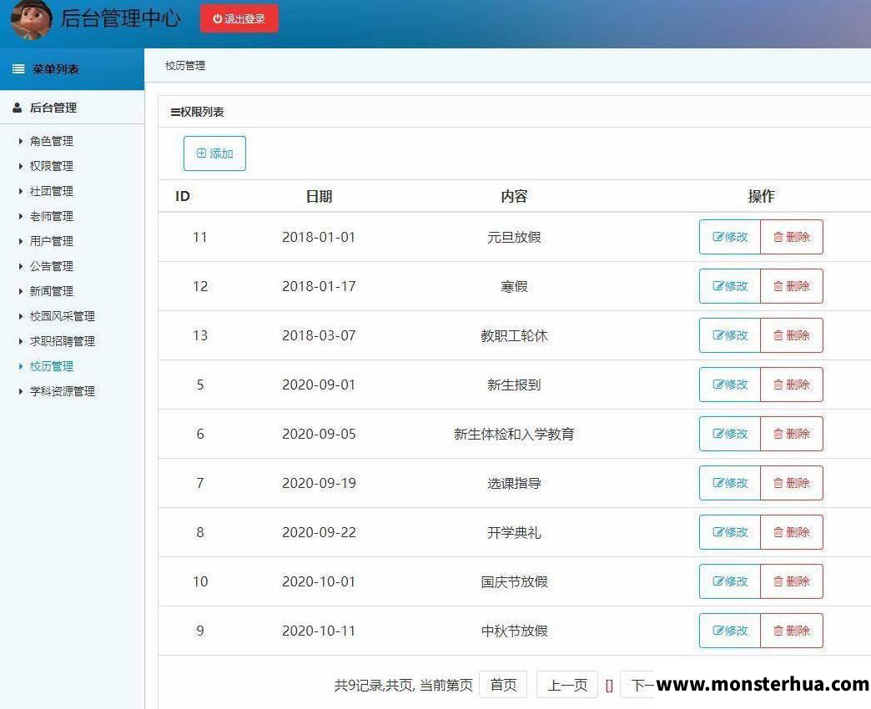Viewport: 871px width, 709px height.
Task: Click 修改 for 新生体检和入学教育
Action: 730,434
